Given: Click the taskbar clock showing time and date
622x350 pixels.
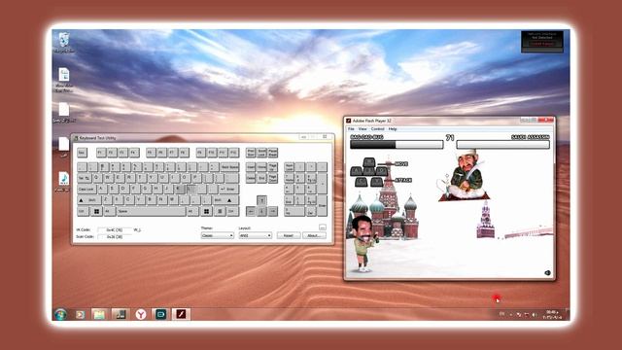Looking at the screenshot, I should coord(552,315).
